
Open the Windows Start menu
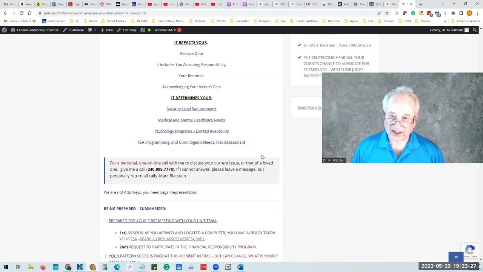point(6,267)
